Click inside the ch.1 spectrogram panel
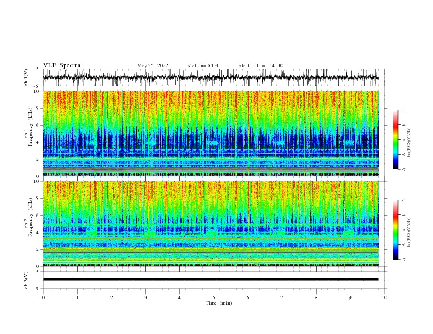Image resolution: width=433 pixels, height=334 pixels. pyautogui.click(x=210, y=133)
